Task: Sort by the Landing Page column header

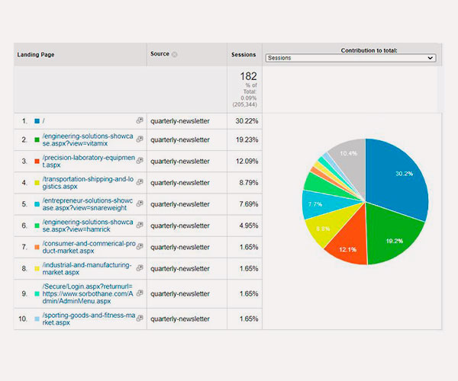Action: click(x=36, y=55)
